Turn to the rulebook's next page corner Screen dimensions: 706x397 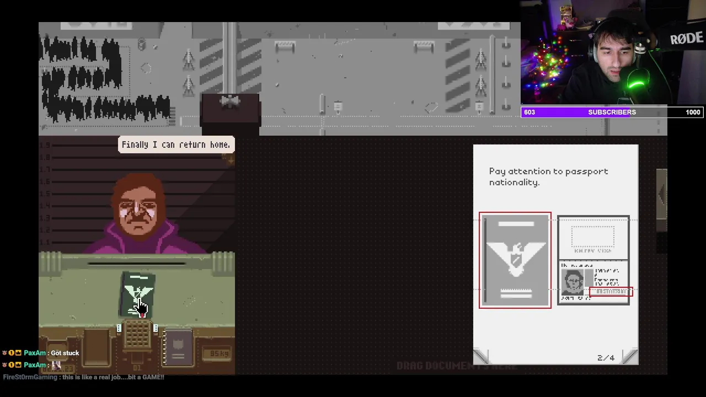[x=629, y=356]
